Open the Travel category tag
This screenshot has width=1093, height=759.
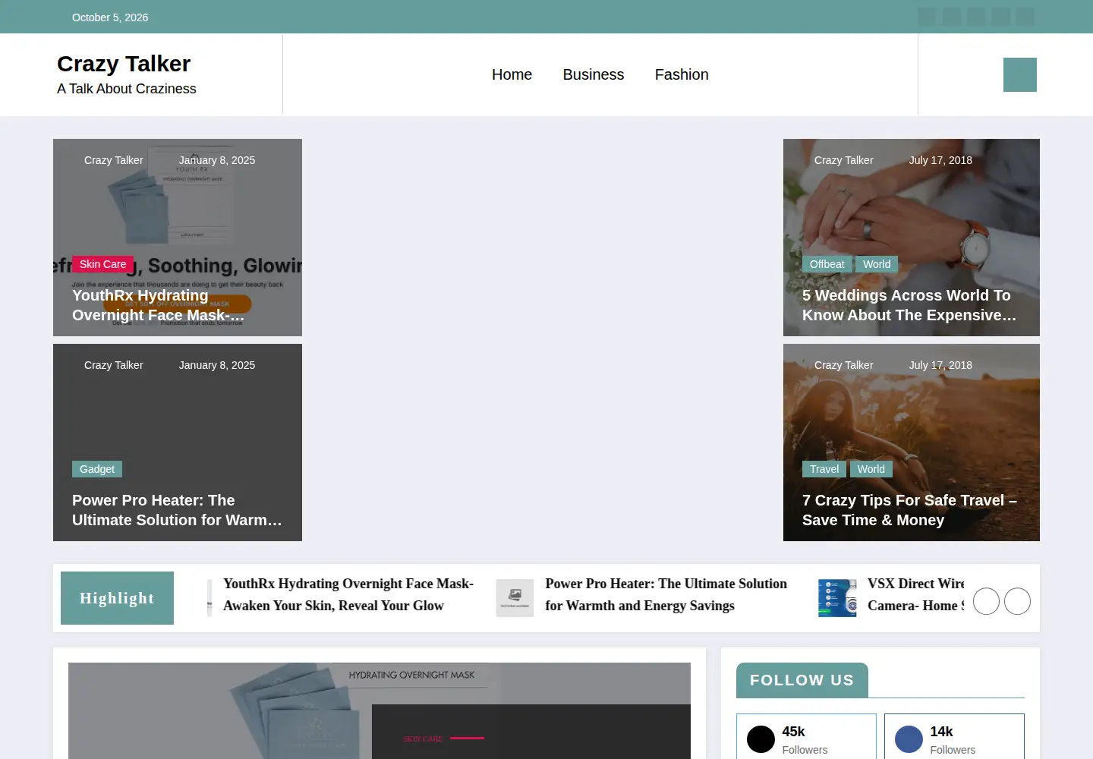824,469
